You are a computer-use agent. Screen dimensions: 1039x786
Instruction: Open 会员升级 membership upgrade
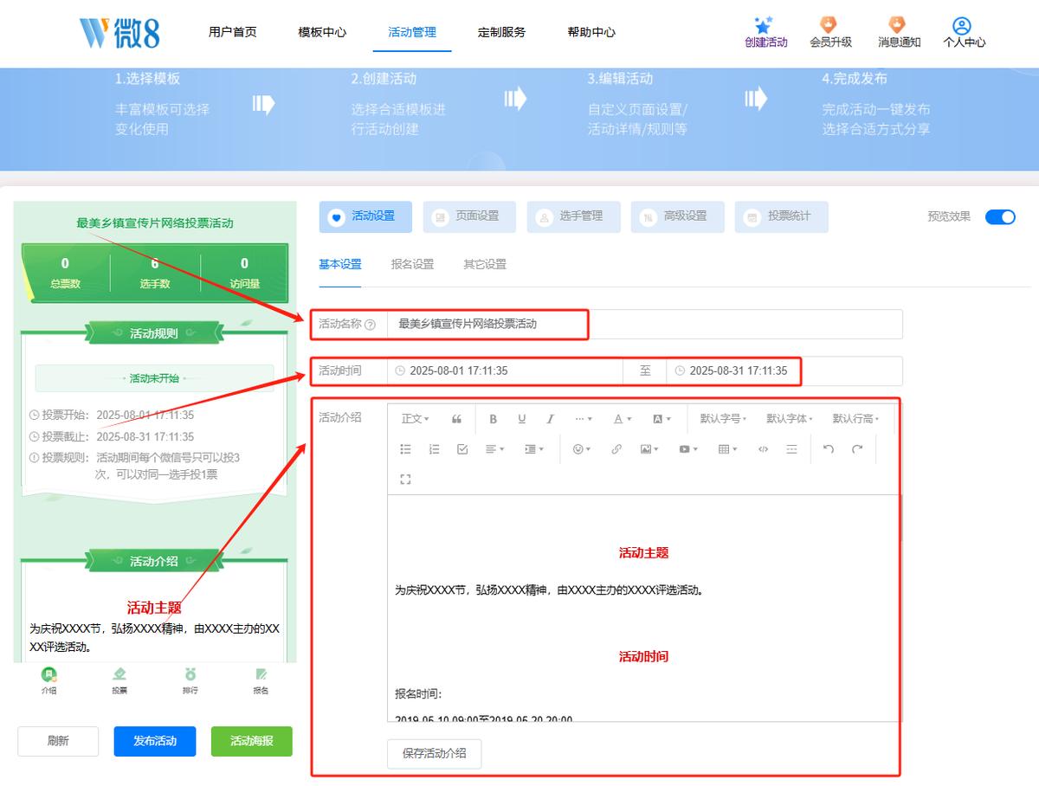click(829, 32)
